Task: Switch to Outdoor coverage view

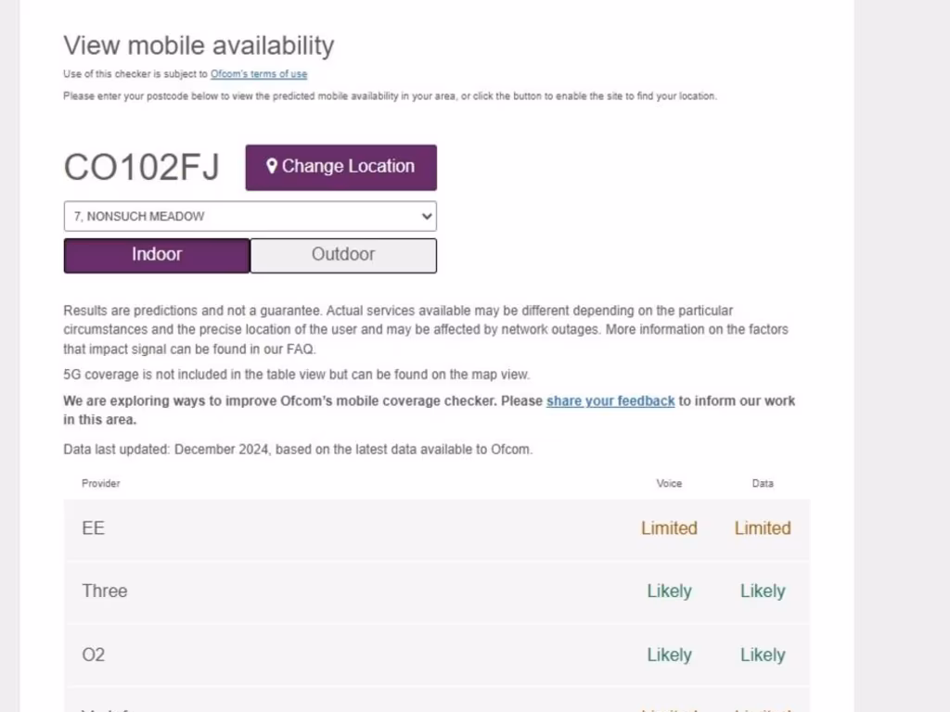Action: click(x=343, y=255)
